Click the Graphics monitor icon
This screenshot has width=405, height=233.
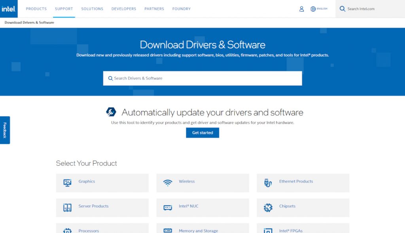coord(67,183)
